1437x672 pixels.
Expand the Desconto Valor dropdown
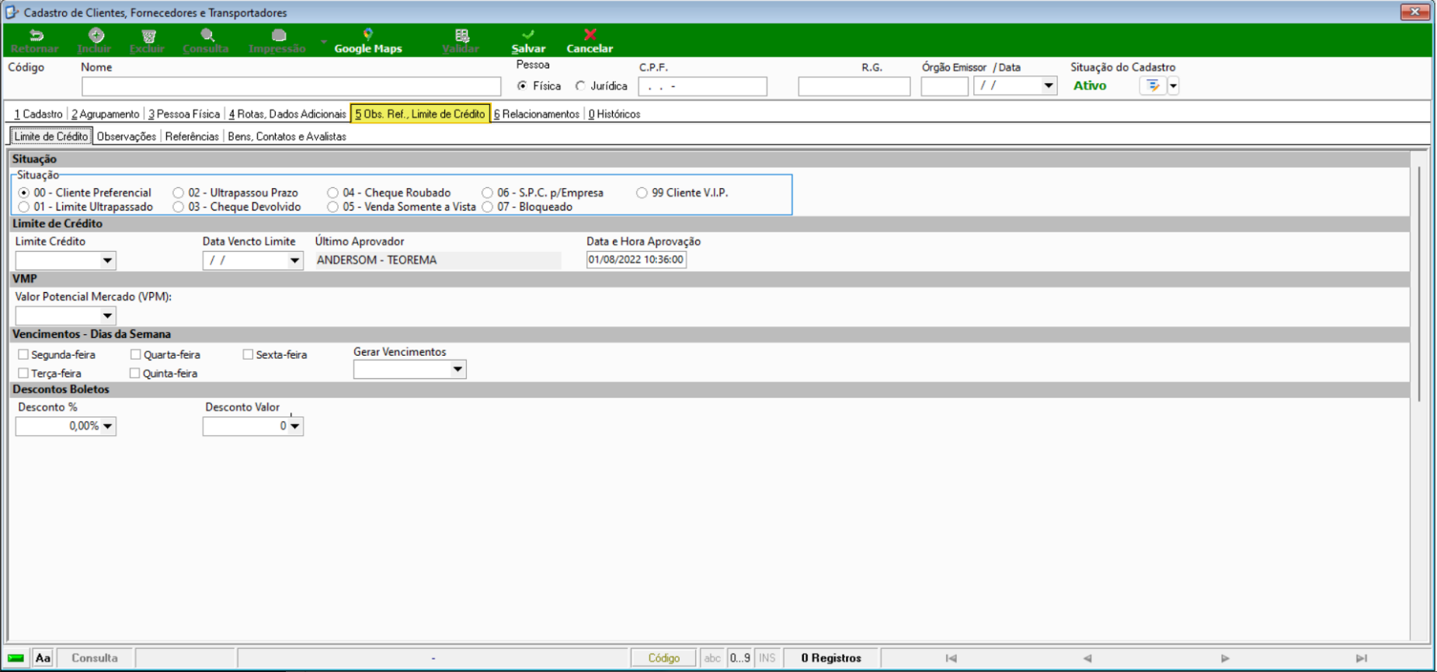coord(294,426)
